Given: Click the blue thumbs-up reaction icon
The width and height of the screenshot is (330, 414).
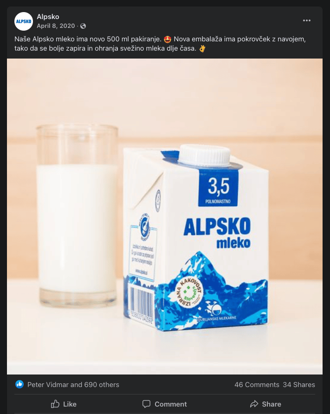Looking at the screenshot, I should coord(19,384).
